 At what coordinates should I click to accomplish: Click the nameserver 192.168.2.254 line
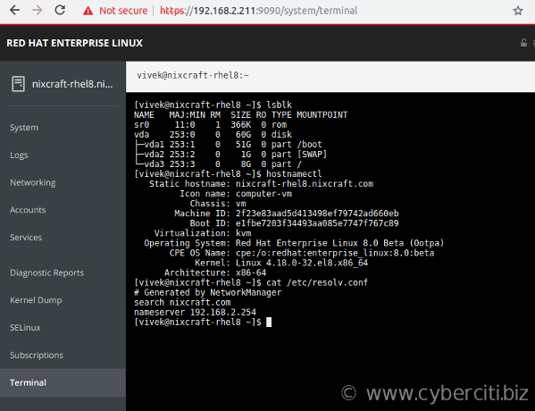pyautogui.click(x=195, y=312)
